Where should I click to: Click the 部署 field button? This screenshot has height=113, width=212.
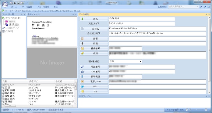(x=94, y=39)
